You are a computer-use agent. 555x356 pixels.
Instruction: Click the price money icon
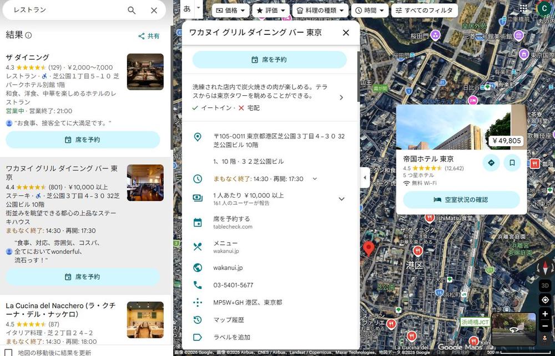pos(198,198)
